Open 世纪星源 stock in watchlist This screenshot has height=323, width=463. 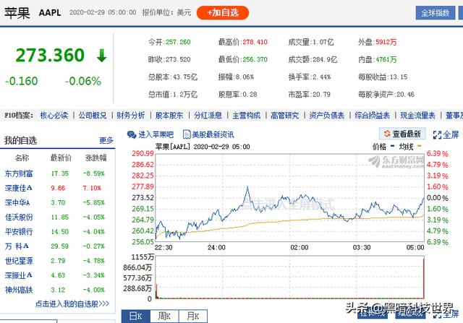coord(19,261)
